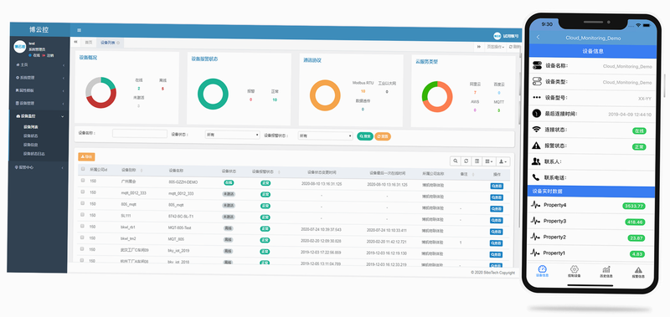Tap the three-dots icon beside 设备型号 on phone
This screenshot has width=670, height=317.
click(537, 97)
